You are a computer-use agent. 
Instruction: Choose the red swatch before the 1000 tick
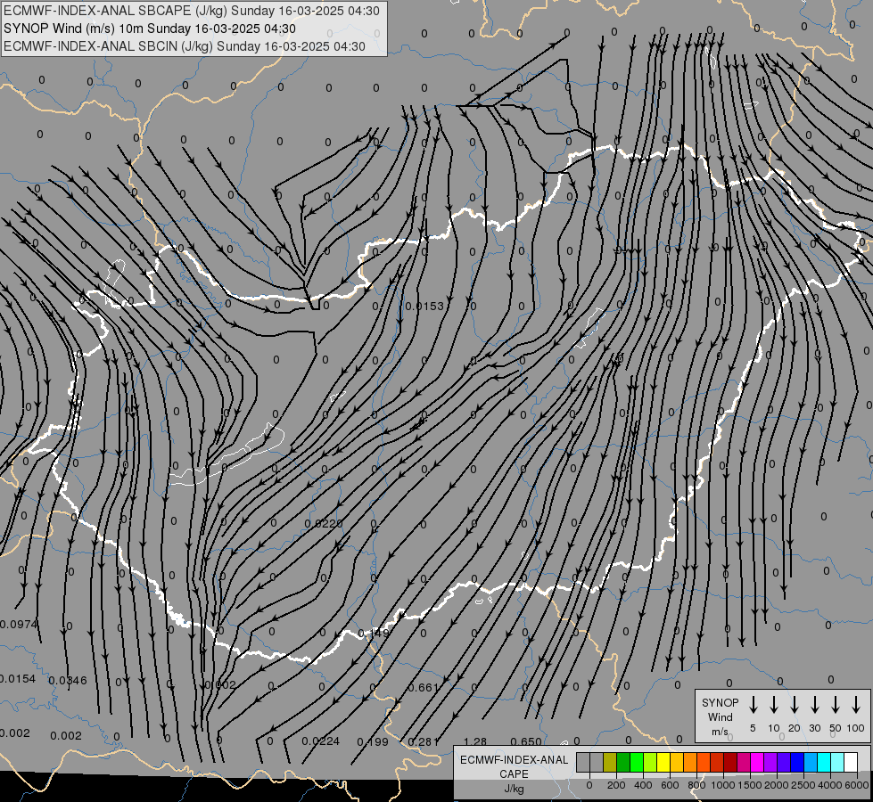(717, 762)
